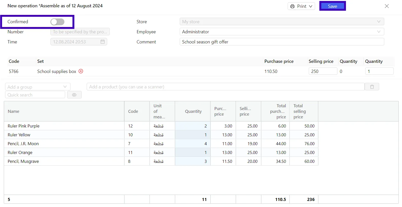
Task: Open the Employee Administrator dropdown
Action: point(282,32)
